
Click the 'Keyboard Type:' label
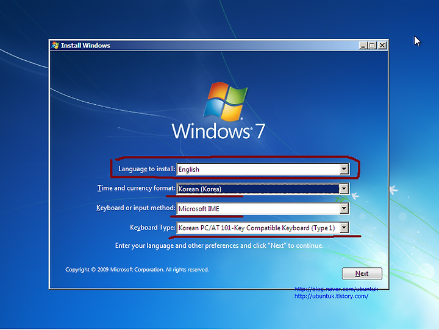(152, 227)
